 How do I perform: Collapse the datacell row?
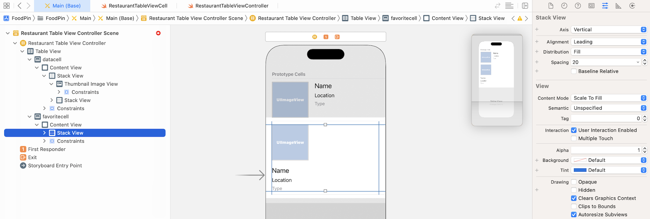[x=29, y=60]
